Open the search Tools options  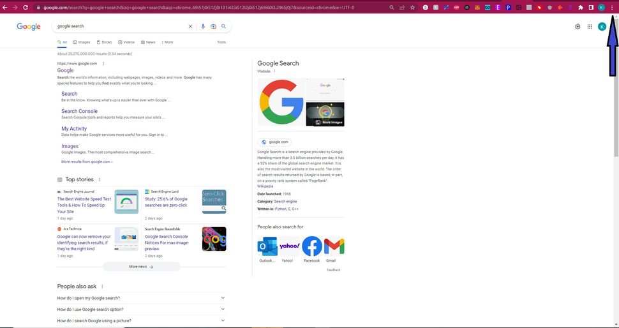(x=221, y=42)
